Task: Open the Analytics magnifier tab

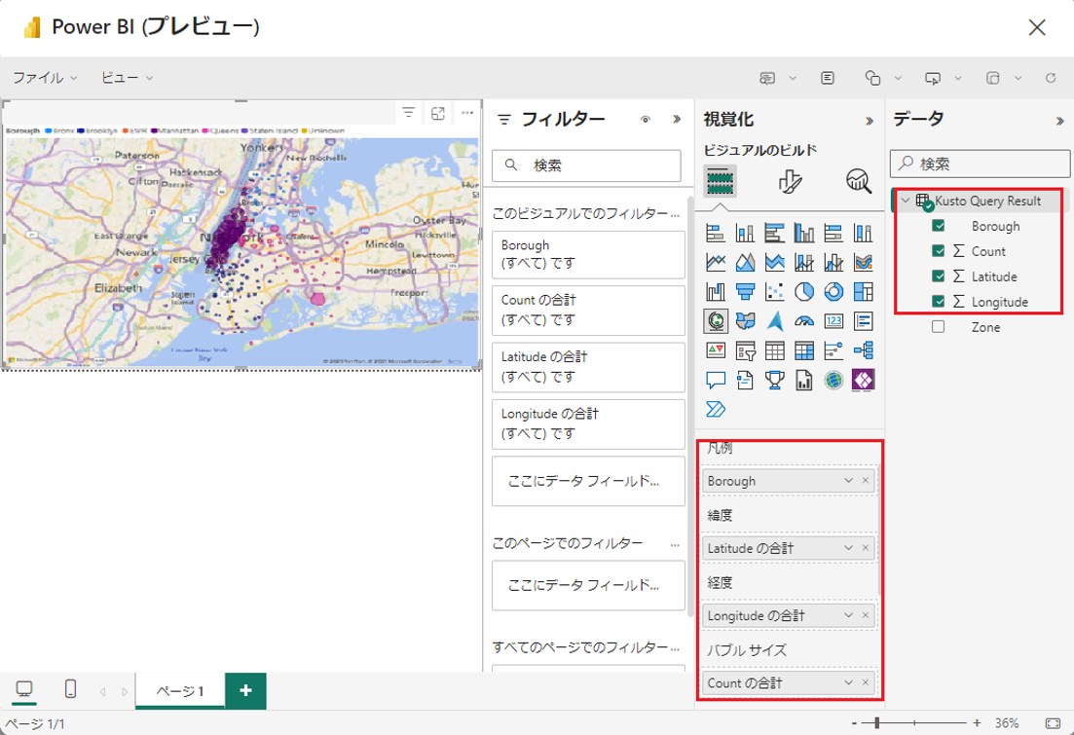Action: [858, 181]
